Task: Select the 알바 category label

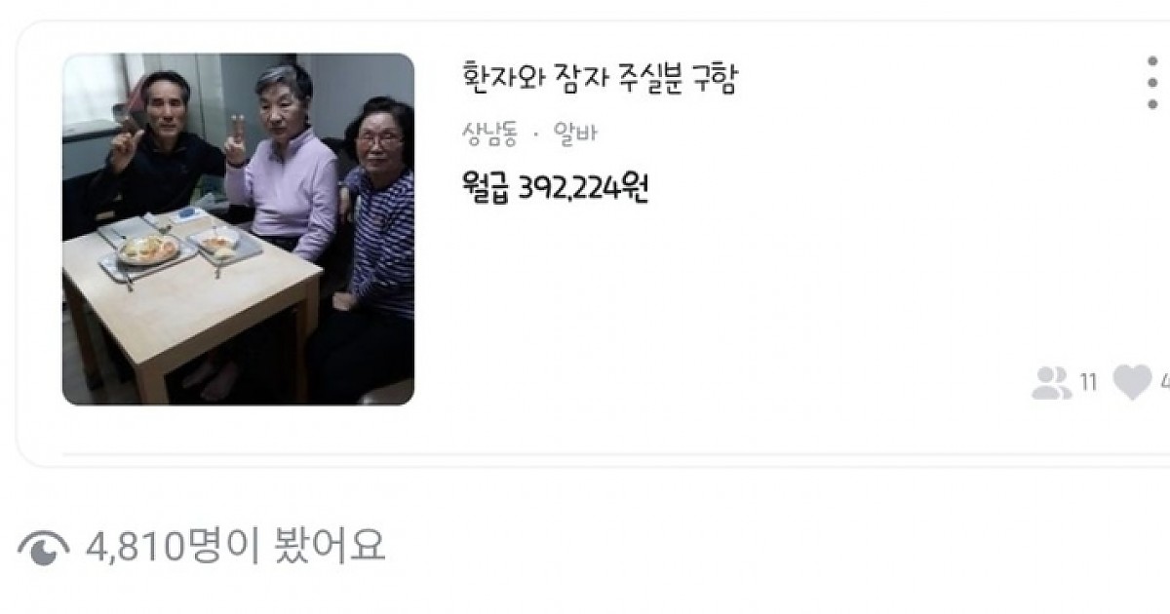Action: pos(574,134)
